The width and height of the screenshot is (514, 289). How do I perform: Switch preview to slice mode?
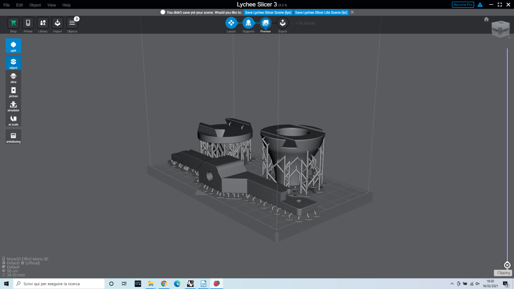pos(13,77)
